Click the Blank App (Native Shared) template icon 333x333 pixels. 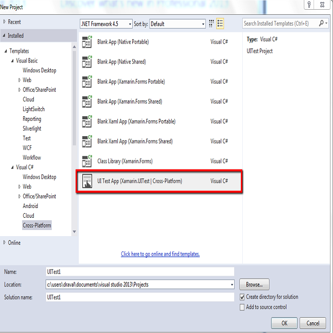87,61
